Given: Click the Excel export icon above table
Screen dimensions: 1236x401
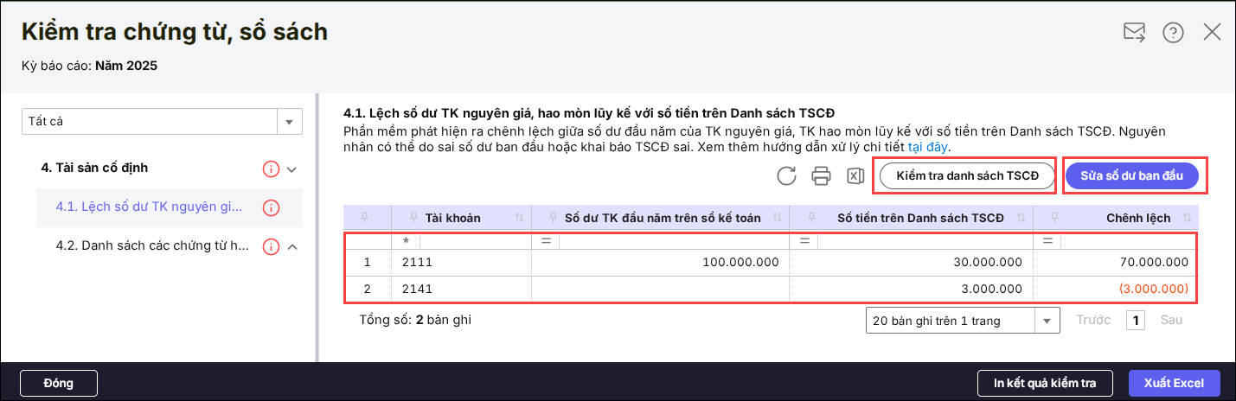Looking at the screenshot, I should 855,176.
